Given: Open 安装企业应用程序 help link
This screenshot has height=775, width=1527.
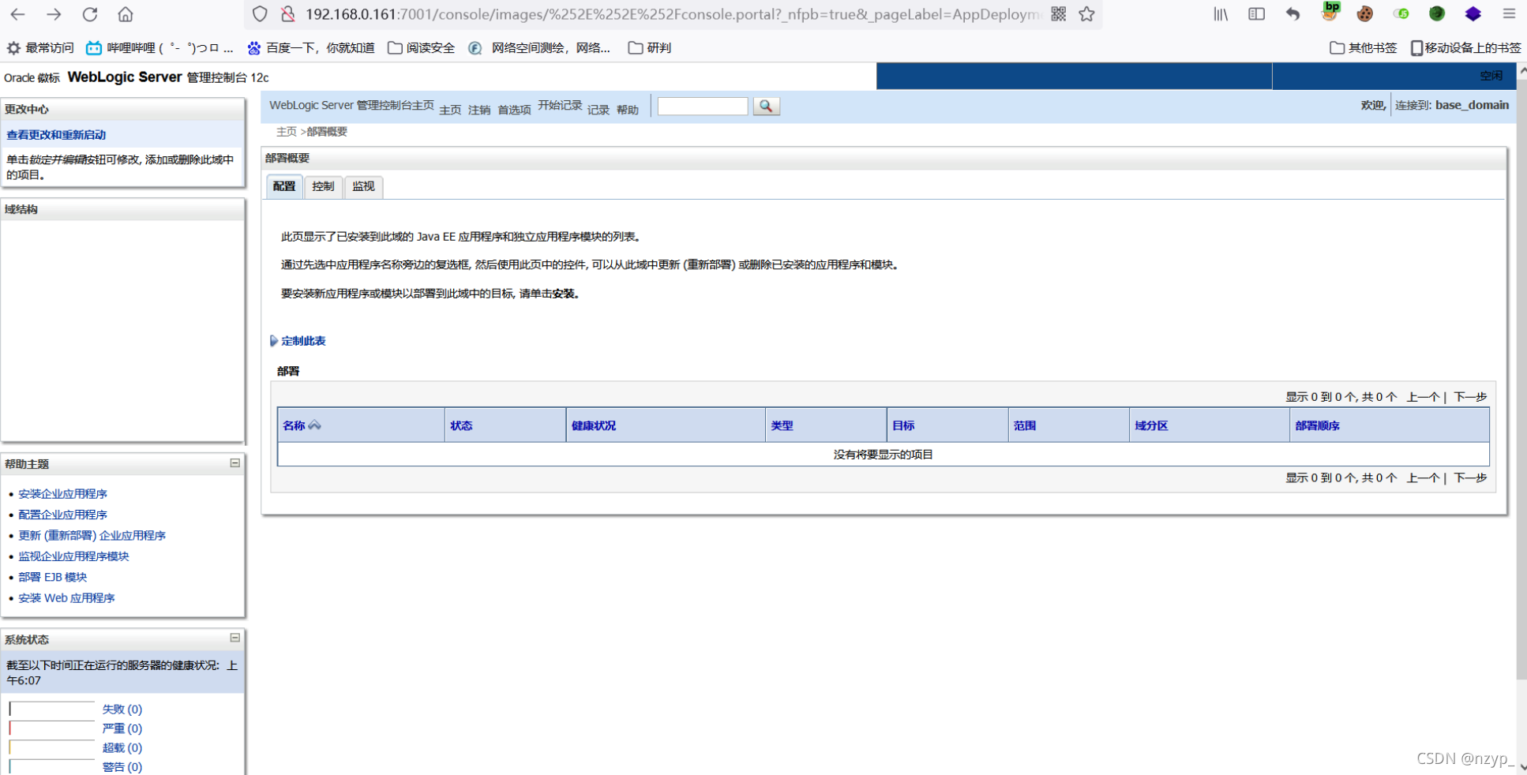Looking at the screenshot, I should pyautogui.click(x=63, y=494).
